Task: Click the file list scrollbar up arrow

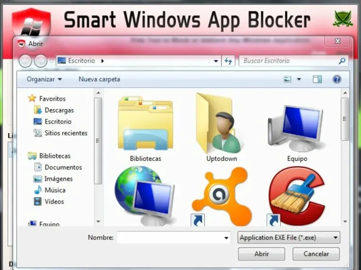Action: point(345,93)
